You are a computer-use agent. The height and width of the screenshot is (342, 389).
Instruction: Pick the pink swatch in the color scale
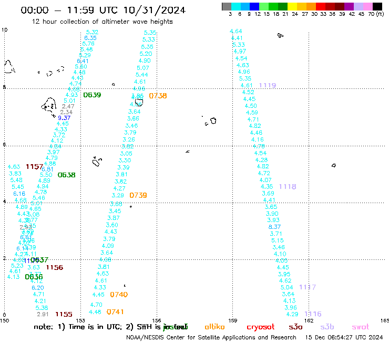(x=368, y=6)
